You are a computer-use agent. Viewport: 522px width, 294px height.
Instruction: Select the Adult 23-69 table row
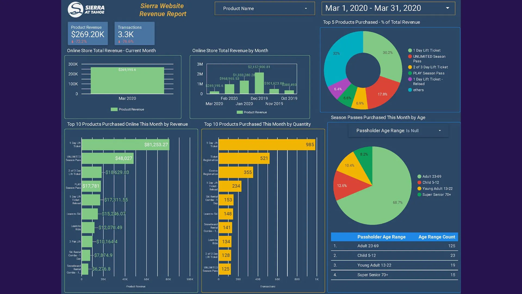coord(394,246)
